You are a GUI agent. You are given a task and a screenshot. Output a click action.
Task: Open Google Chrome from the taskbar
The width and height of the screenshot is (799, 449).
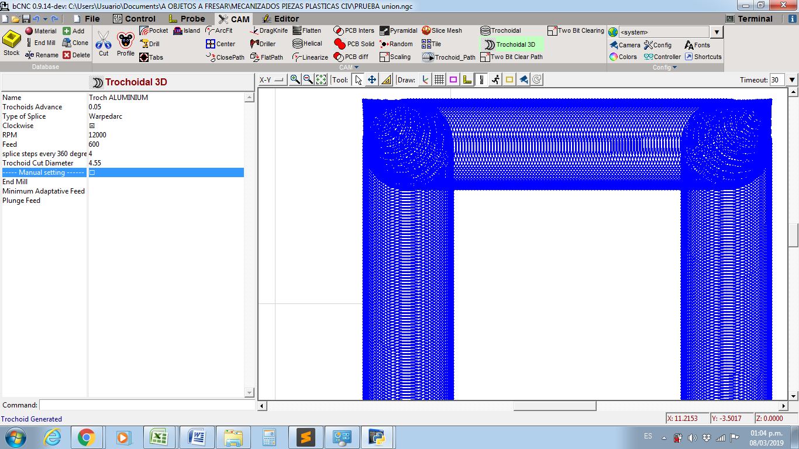tap(87, 437)
